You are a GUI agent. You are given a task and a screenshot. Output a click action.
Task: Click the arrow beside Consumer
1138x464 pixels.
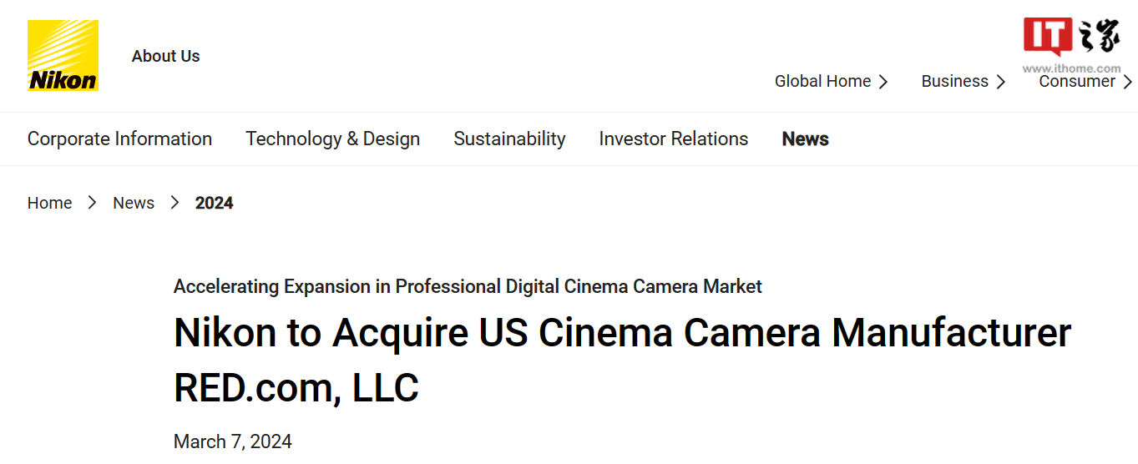(1127, 82)
